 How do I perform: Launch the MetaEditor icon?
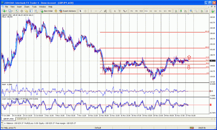56,11
